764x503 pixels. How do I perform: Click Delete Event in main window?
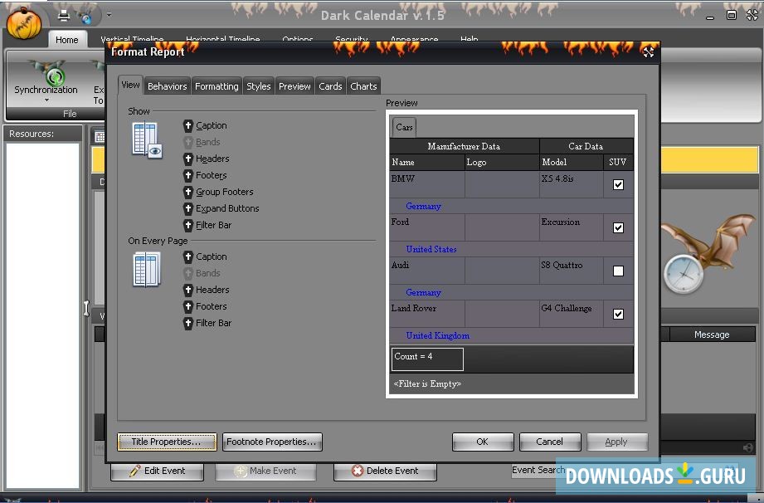coord(385,471)
